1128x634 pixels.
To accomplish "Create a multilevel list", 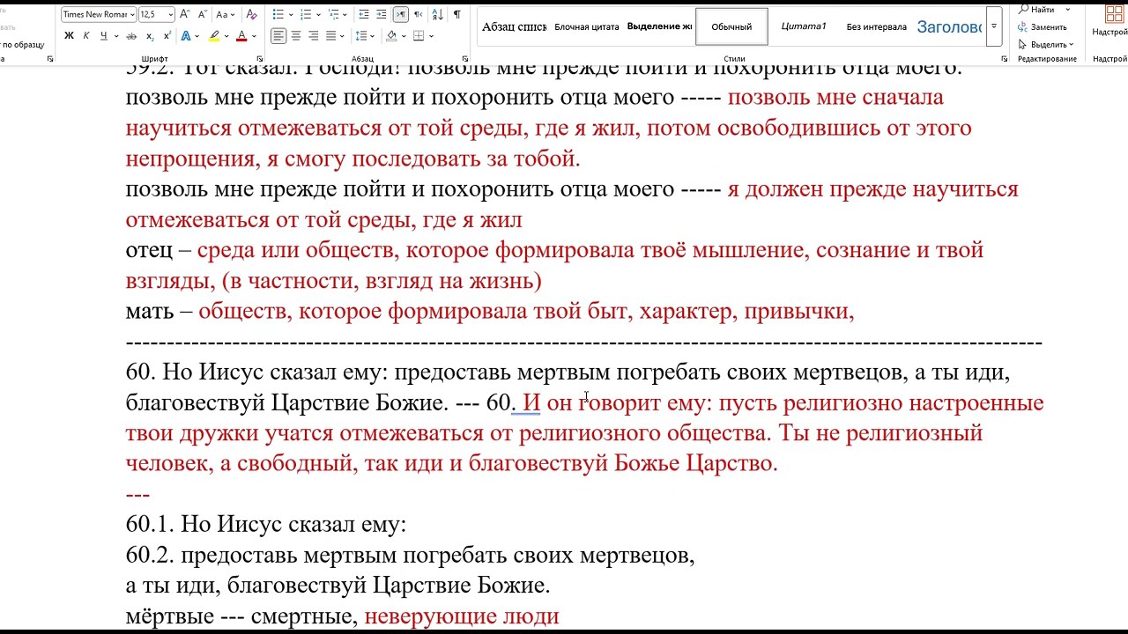I will (334, 15).
